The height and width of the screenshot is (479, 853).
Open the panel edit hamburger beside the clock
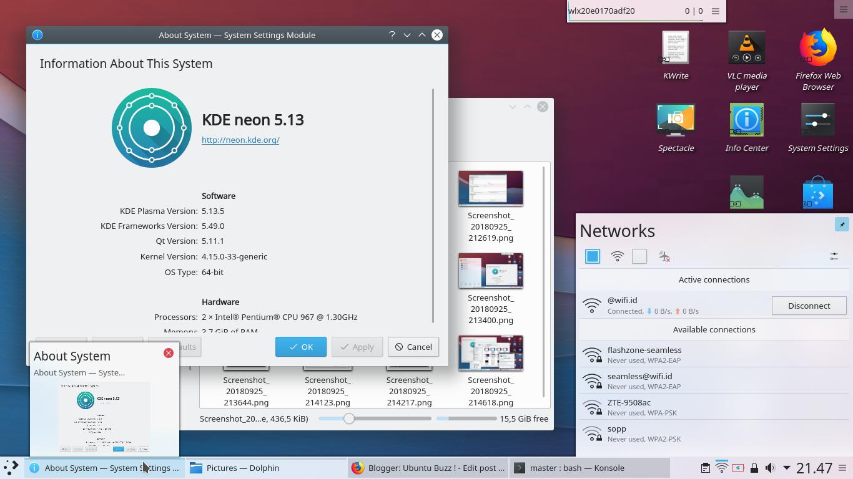click(x=843, y=468)
